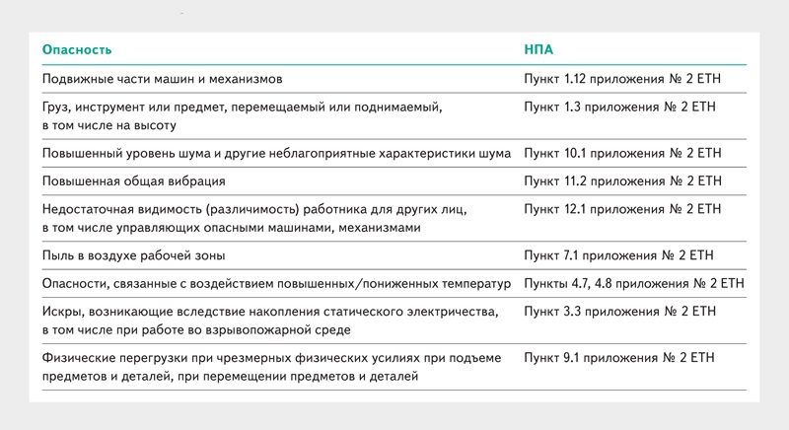Select the 'Повышенный уровень шума' hazard cell

[x=276, y=155]
